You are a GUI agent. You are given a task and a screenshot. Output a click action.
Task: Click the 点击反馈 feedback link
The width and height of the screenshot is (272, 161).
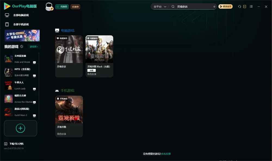point(166,154)
